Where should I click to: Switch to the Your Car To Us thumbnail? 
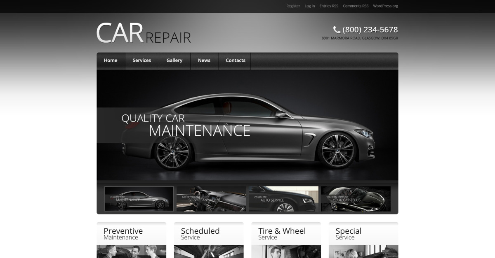point(356,199)
